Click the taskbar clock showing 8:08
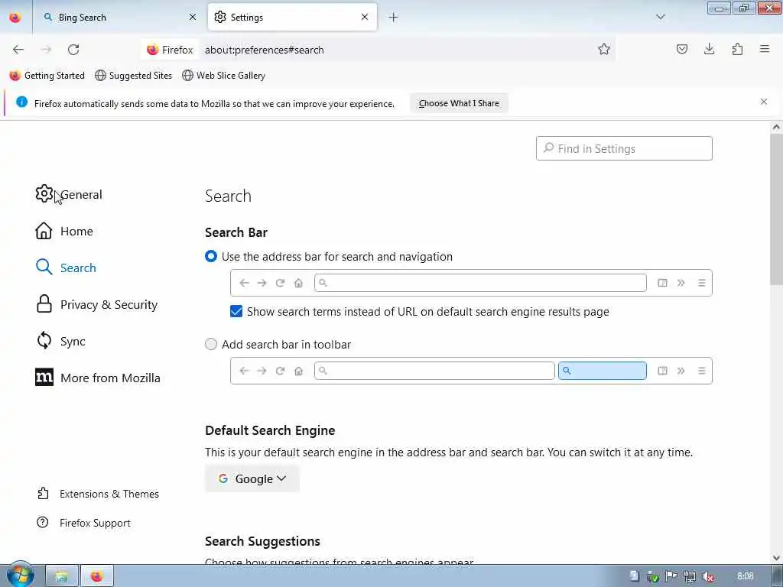Screen dimensions: 783x587 (745, 576)
